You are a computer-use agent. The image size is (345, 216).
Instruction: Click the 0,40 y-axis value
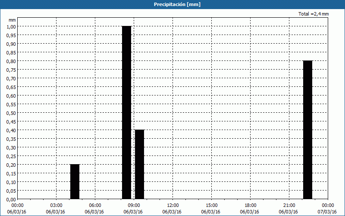pos(11,130)
